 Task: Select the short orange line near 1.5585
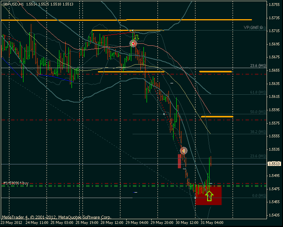(217, 117)
